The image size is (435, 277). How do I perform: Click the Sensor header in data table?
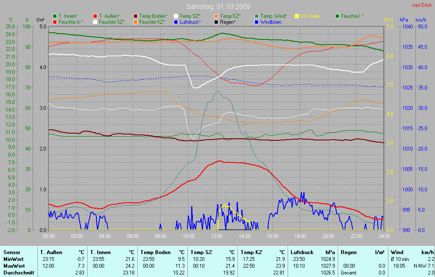coord(11,252)
